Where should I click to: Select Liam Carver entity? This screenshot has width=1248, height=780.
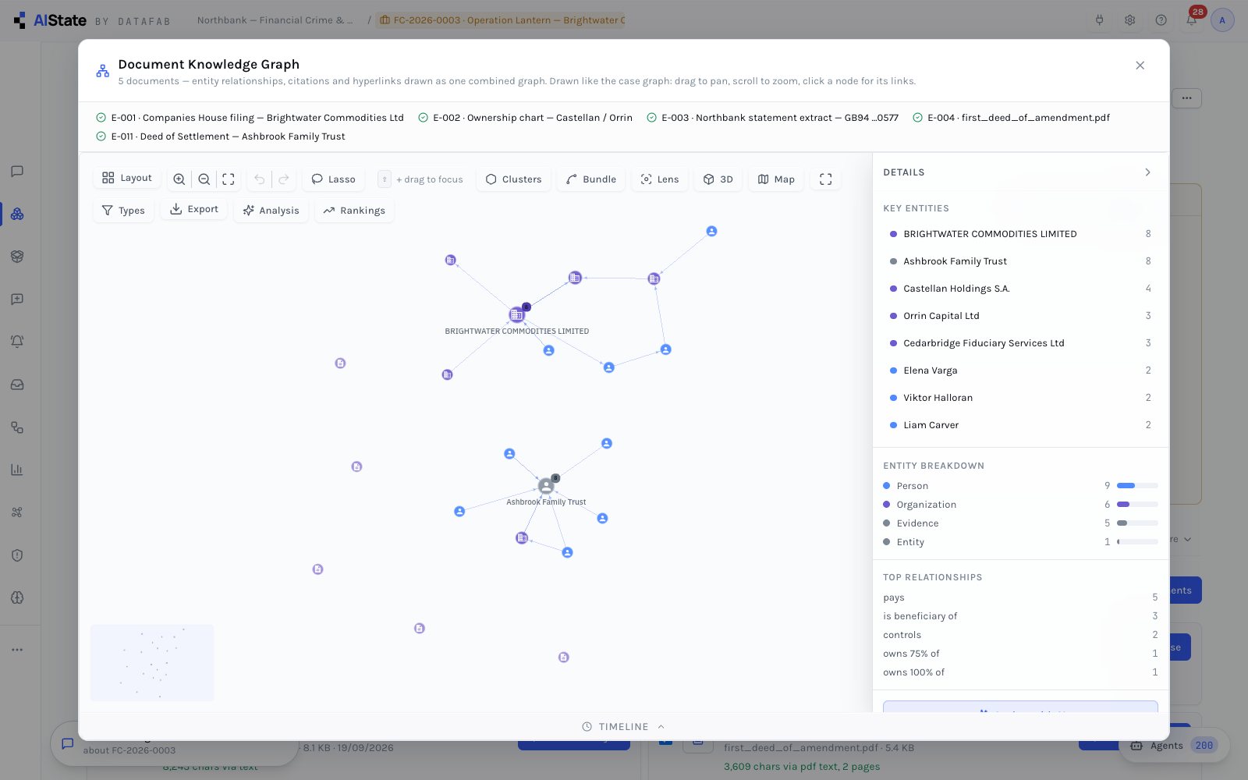(1020, 425)
